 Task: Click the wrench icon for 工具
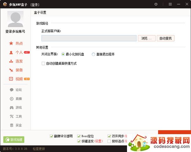coord(11,116)
